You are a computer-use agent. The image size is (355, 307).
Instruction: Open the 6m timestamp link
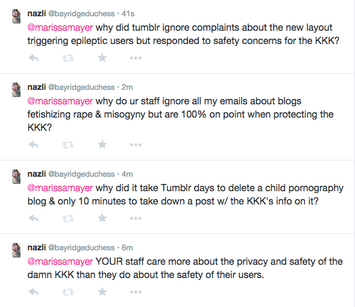click(x=127, y=248)
